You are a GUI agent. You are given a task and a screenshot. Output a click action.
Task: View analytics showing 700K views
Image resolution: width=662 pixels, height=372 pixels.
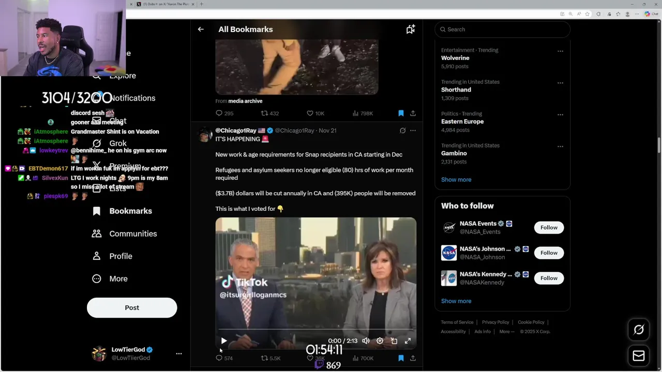tap(363, 358)
